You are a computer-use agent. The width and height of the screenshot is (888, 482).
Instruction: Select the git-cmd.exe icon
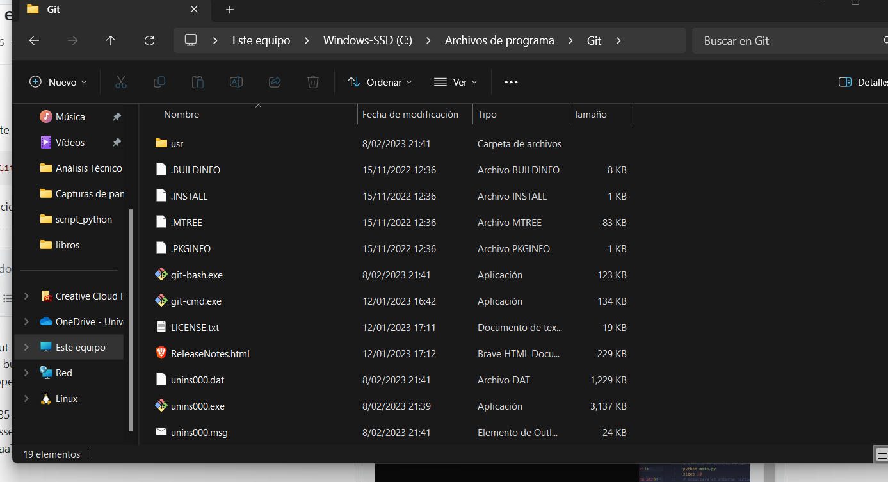[161, 301]
